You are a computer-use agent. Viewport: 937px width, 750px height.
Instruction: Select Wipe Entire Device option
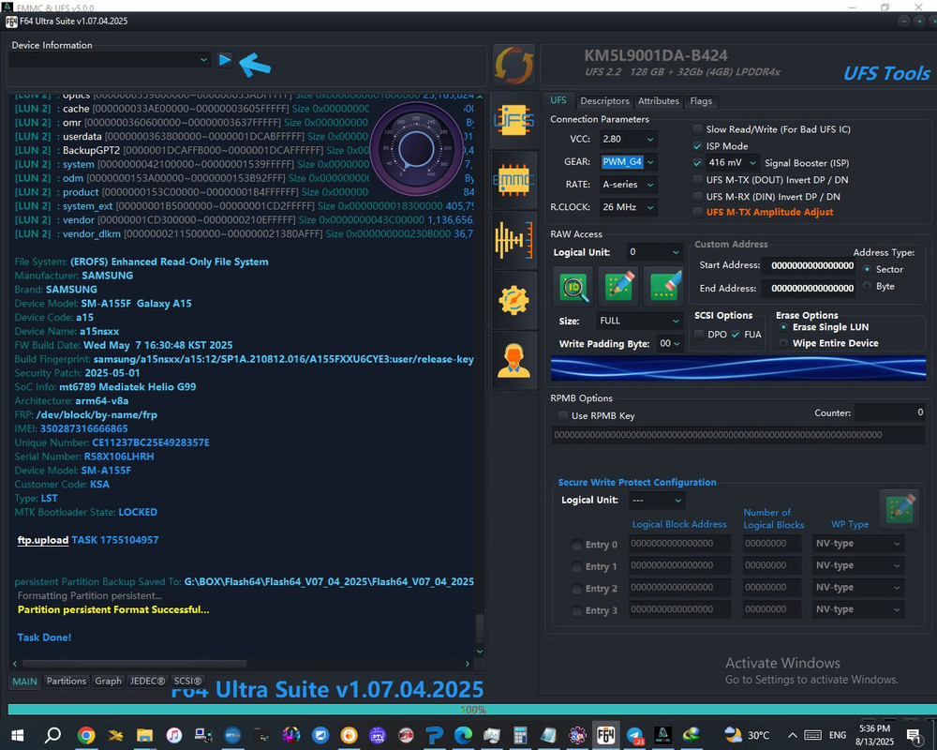click(783, 343)
